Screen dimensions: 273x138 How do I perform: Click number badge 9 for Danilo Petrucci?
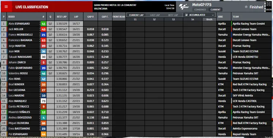[x=43, y=107]
